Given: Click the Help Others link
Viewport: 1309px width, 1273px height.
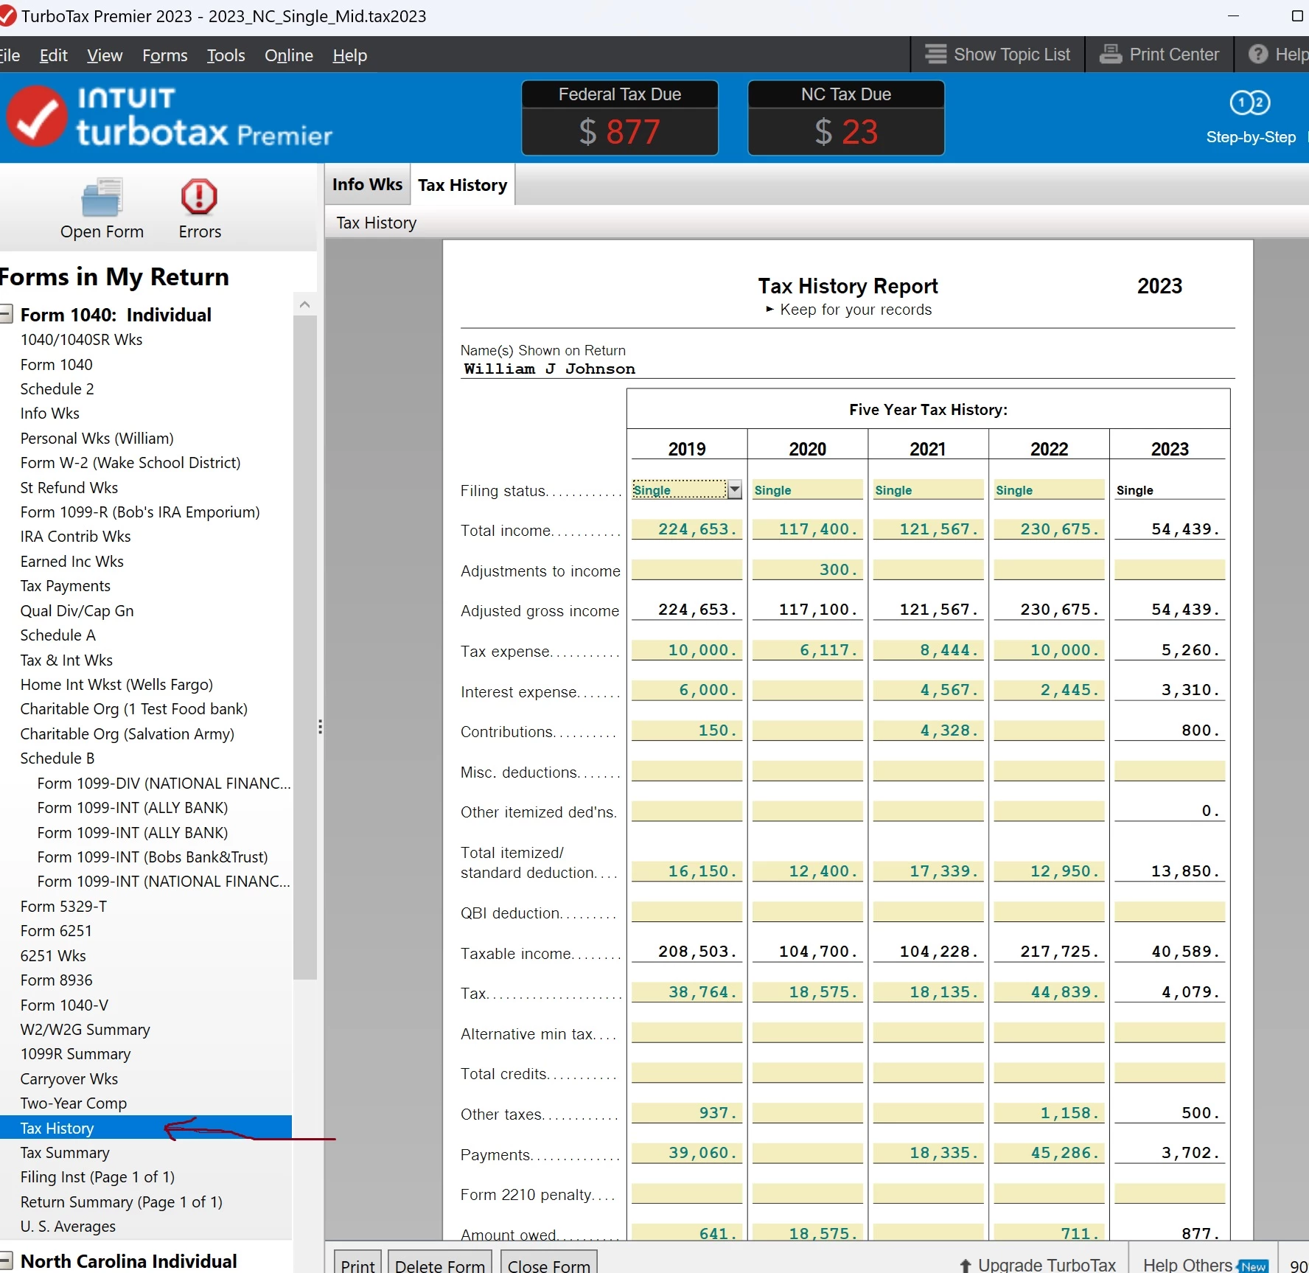Looking at the screenshot, I should [x=1187, y=1265].
